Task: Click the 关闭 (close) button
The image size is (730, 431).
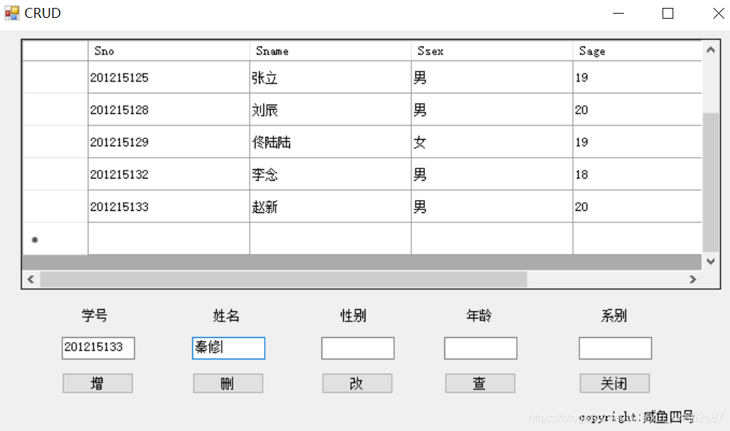Action: [614, 384]
